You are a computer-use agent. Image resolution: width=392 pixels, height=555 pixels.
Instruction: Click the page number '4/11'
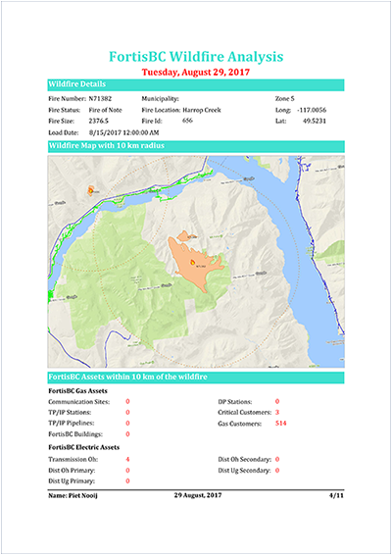pos(336,495)
